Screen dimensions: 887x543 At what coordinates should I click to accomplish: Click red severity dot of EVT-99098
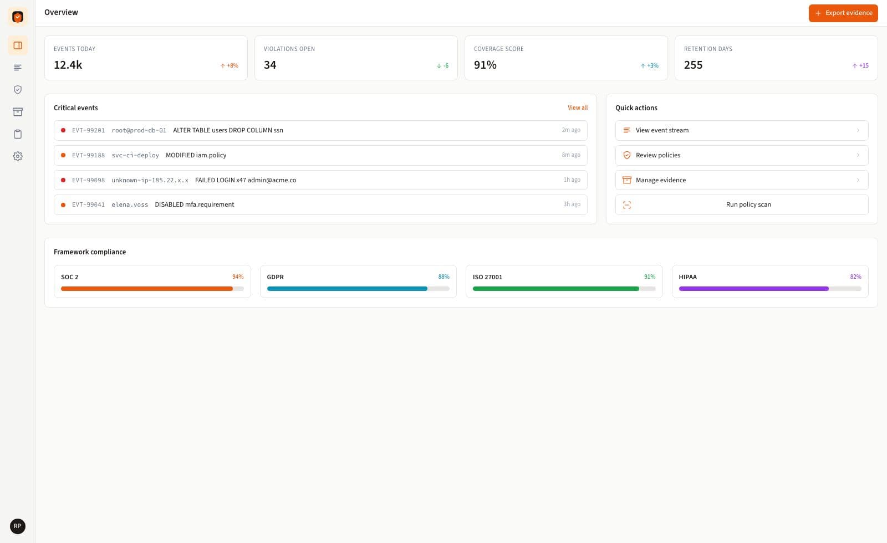pyautogui.click(x=63, y=180)
